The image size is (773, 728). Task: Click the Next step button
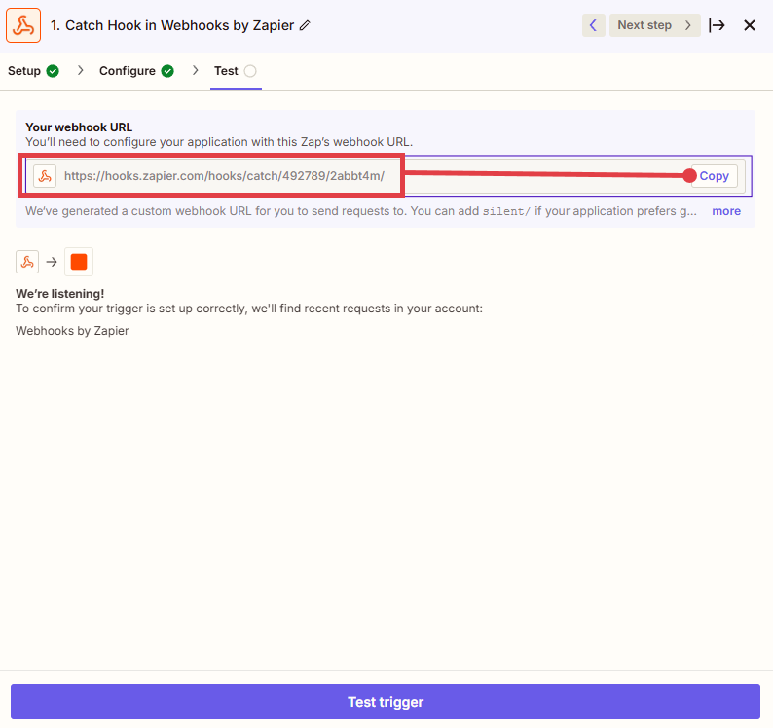(654, 25)
